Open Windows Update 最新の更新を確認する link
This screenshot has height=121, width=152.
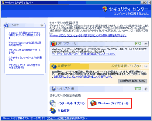coord(25,44)
